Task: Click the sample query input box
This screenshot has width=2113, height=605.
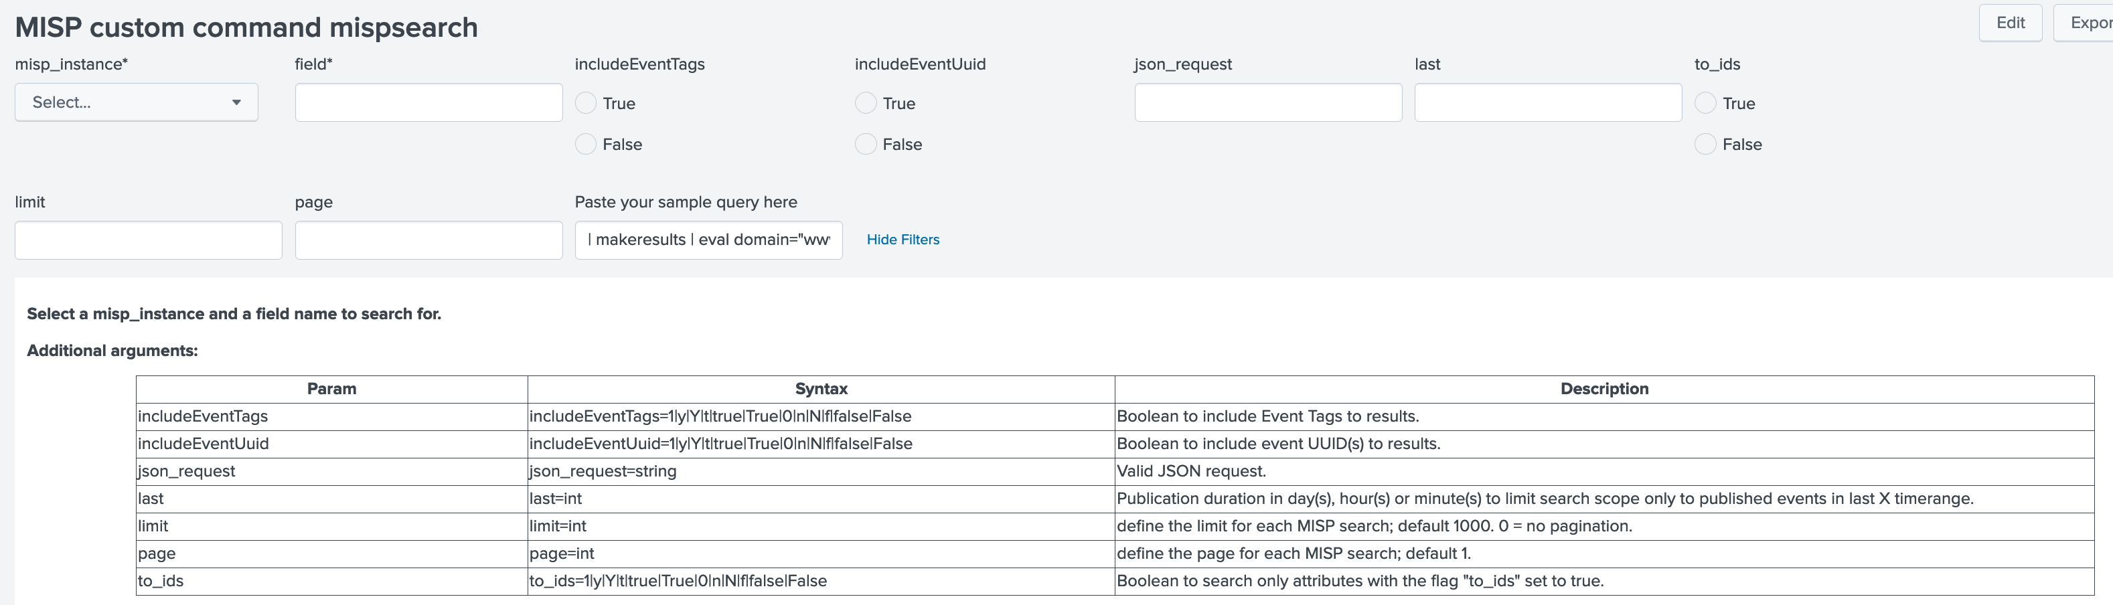Action: pos(709,240)
